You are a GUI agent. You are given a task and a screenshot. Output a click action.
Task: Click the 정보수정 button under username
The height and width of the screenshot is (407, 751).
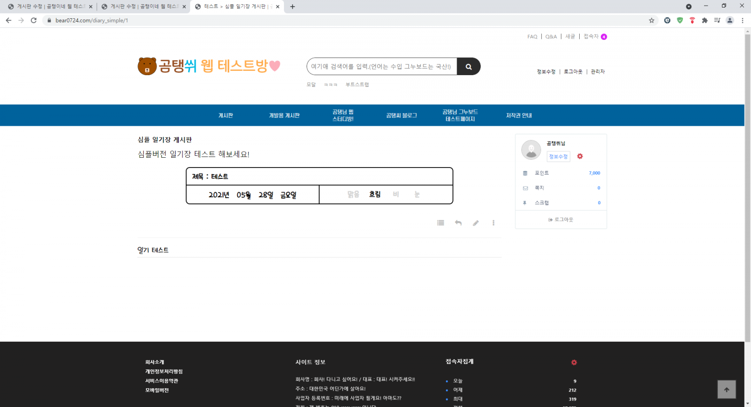(558, 156)
